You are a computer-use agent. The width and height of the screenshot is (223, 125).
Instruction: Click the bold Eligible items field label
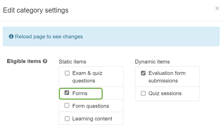click(24, 61)
